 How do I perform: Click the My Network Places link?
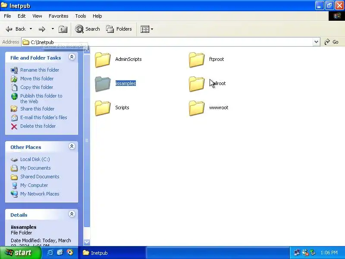pyautogui.click(x=40, y=194)
